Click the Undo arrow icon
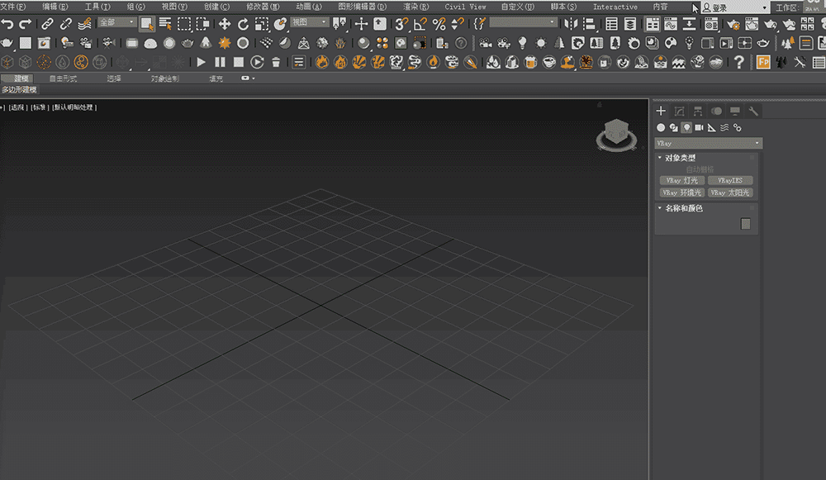 coord(7,24)
